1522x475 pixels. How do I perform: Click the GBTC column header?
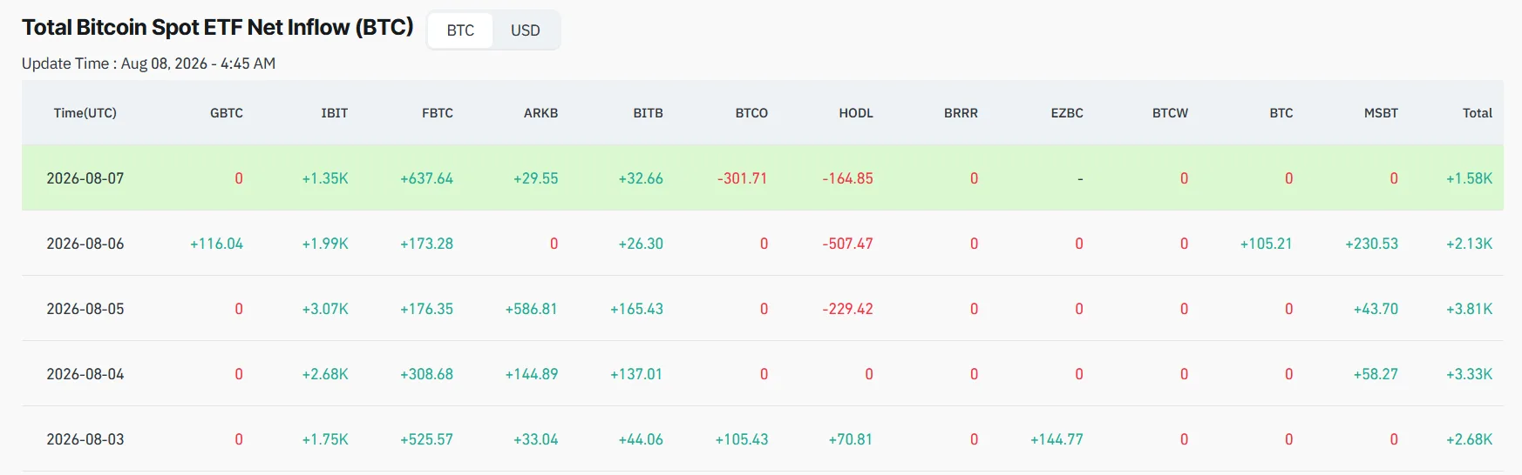click(227, 113)
